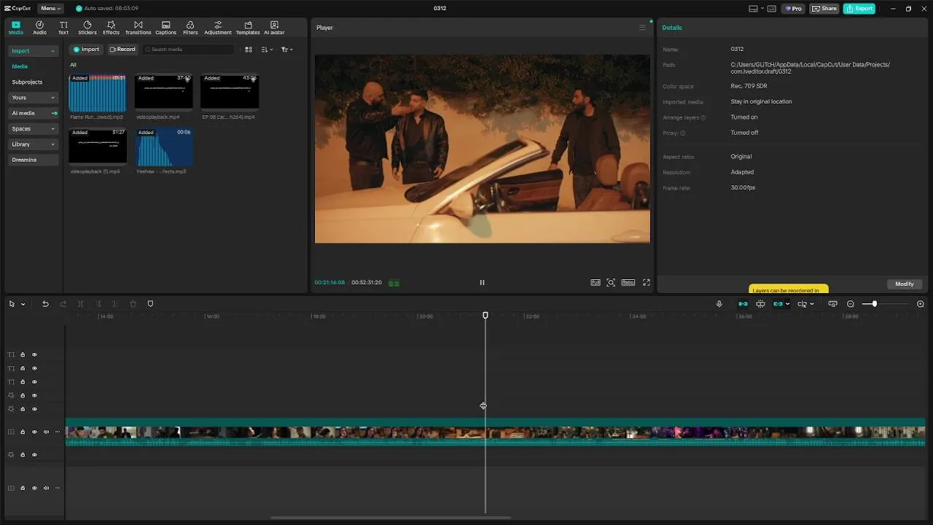
Task: Zoom in the timeline with plus icon
Action: tap(920, 304)
